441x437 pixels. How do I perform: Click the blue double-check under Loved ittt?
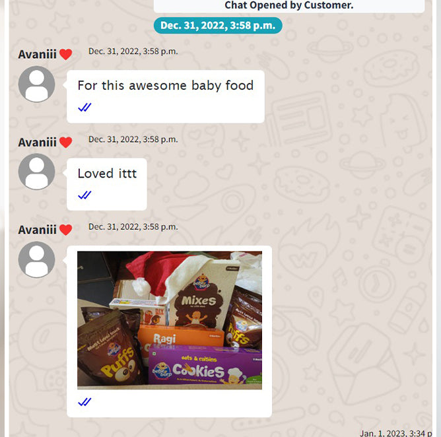85,195
